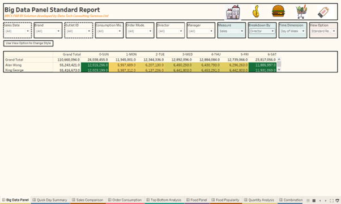341x204 pixels.
Task: Click the shopping cart icon
Action: [302, 11]
